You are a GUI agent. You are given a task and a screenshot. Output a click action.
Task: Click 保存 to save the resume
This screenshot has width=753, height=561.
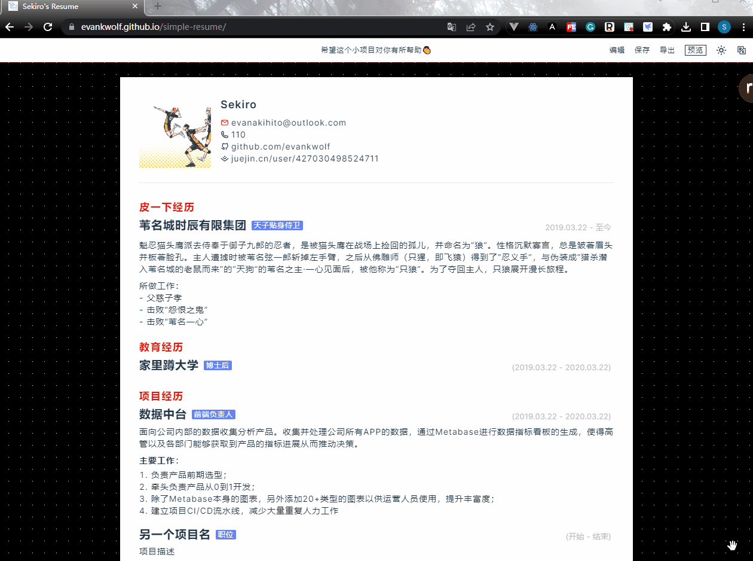[642, 50]
